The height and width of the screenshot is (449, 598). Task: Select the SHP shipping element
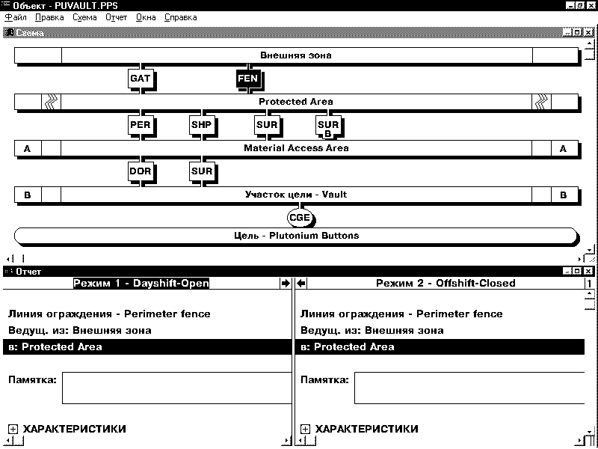201,125
